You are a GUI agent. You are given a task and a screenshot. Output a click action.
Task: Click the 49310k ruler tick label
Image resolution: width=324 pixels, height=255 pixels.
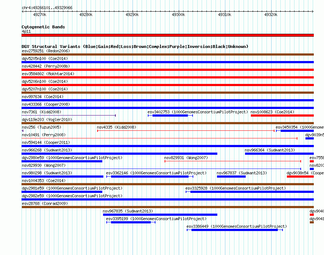point(225,15)
